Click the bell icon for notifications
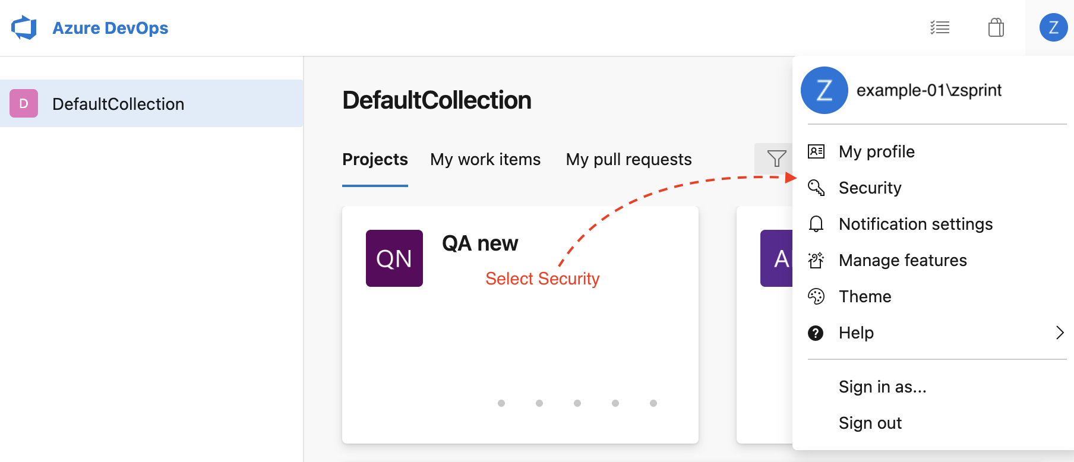The image size is (1074, 462). pos(816,224)
